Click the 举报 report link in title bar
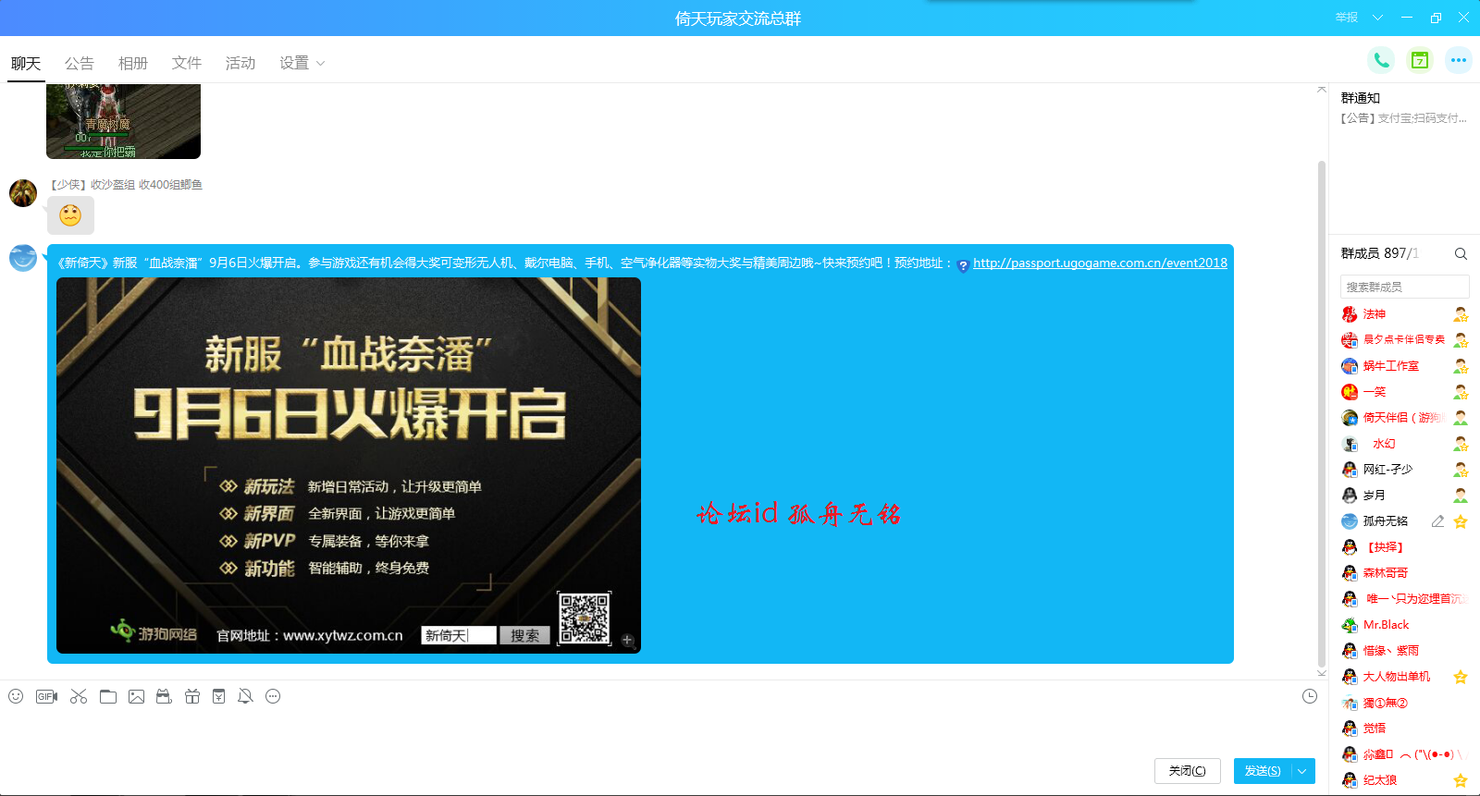 [x=1347, y=18]
